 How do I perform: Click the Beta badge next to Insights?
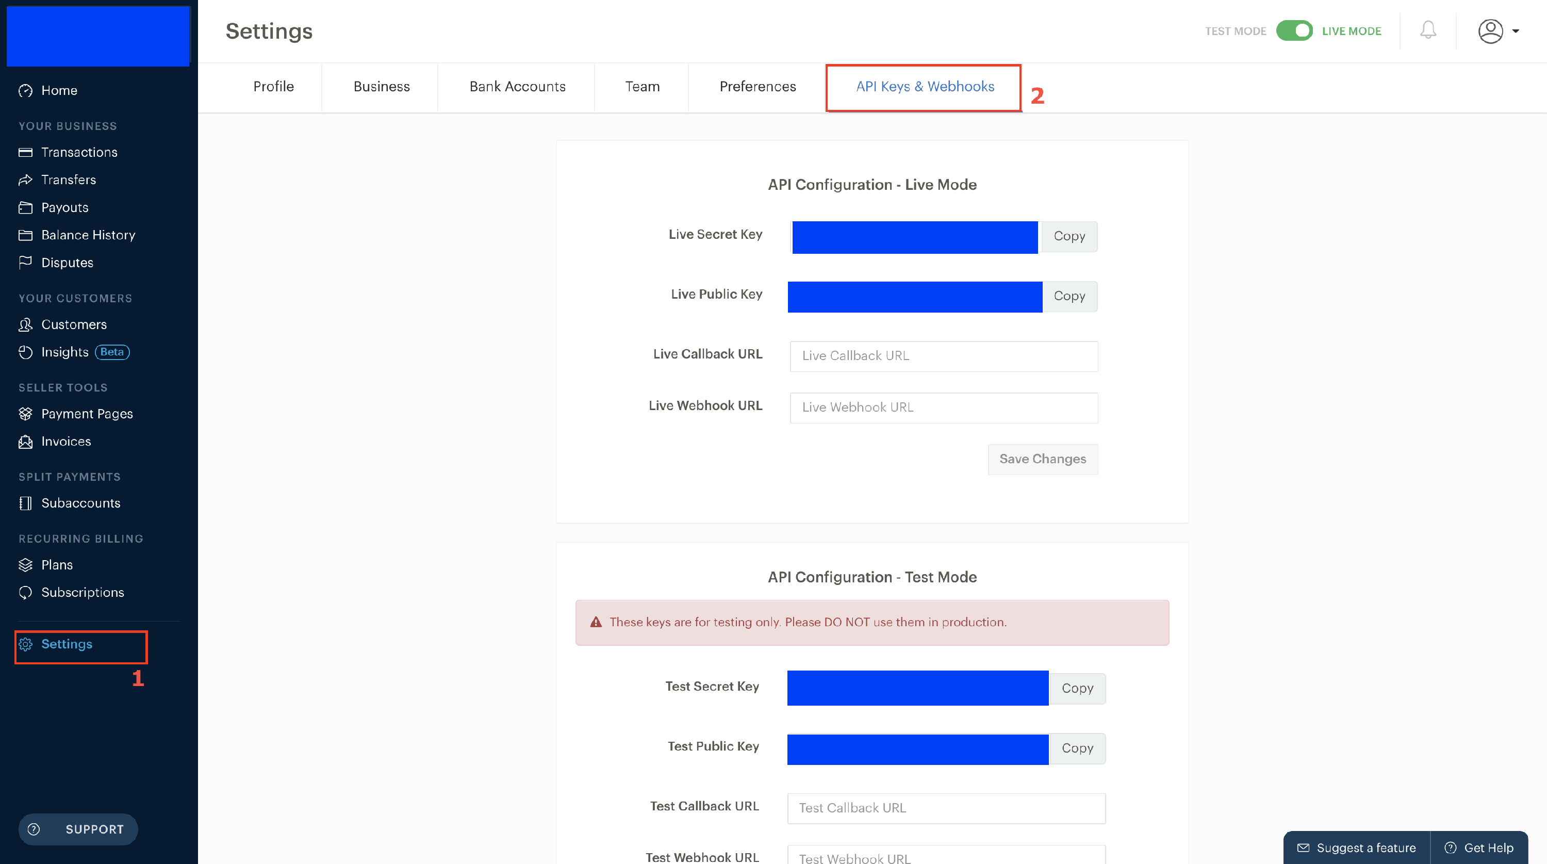[x=112, y=353]
